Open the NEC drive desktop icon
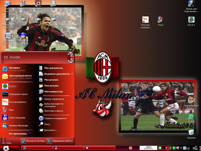This screenshot has width=201, height=151. point(53,5)
